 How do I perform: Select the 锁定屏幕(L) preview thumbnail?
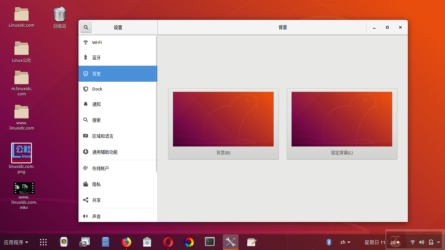[342, 119]
